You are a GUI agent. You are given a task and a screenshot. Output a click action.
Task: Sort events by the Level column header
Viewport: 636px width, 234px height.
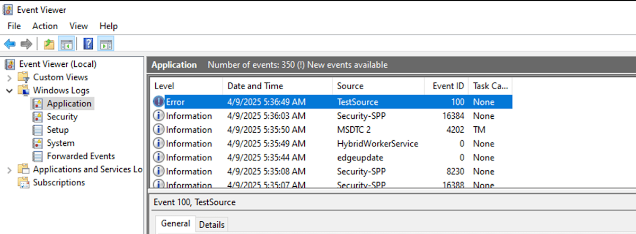point(187,86)
